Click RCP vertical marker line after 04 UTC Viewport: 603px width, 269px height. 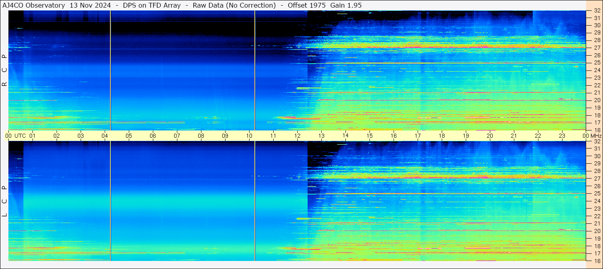pyautogui.click(x=110, y=70)
